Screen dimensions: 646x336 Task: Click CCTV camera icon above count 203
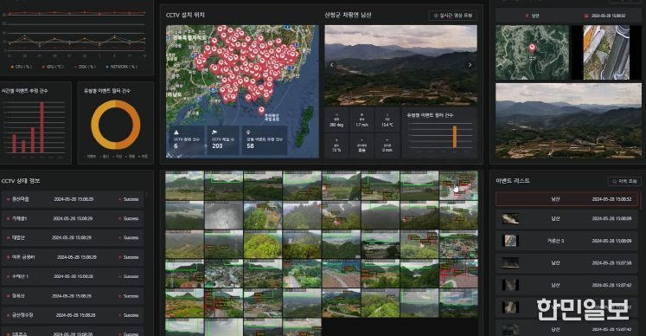[214, 132]
